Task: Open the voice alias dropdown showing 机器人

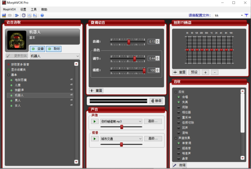Action: click(55, 56)
